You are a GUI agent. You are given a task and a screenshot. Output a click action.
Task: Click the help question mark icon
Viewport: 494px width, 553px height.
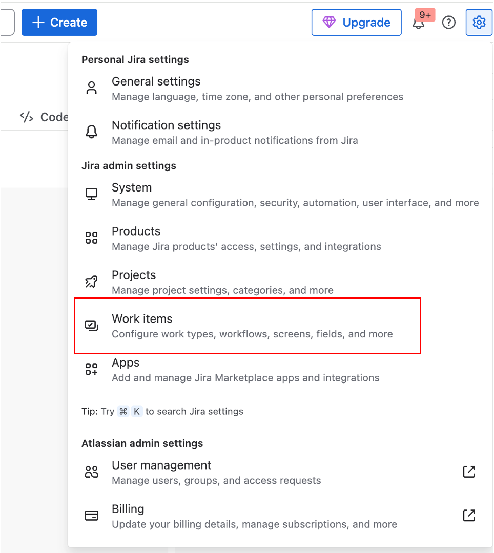pyautogui.click(x=449, y=23)
